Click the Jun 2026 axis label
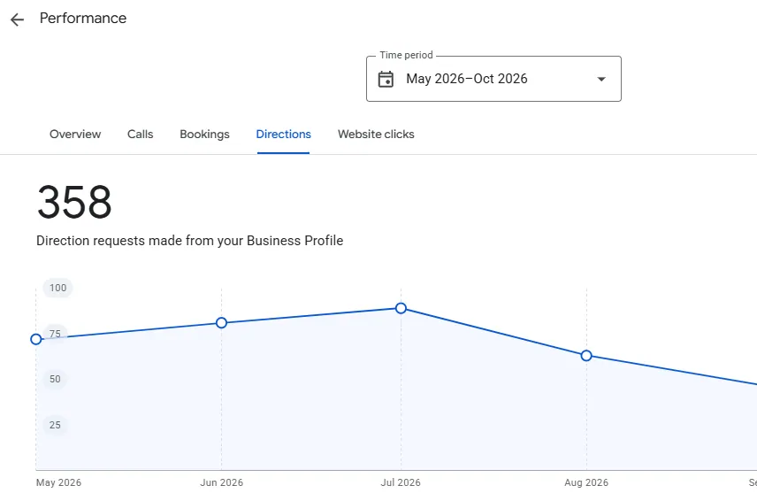The height and width of the screenshot is (501, 757). (222, 482)
